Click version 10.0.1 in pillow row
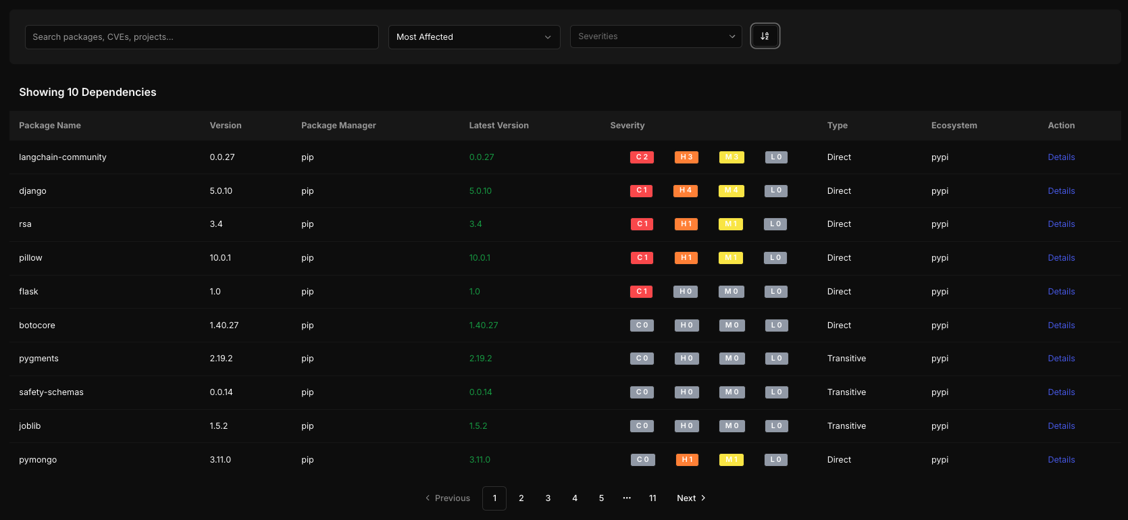Viewport: 1128px width, 520px height. [x=220, y=258]
